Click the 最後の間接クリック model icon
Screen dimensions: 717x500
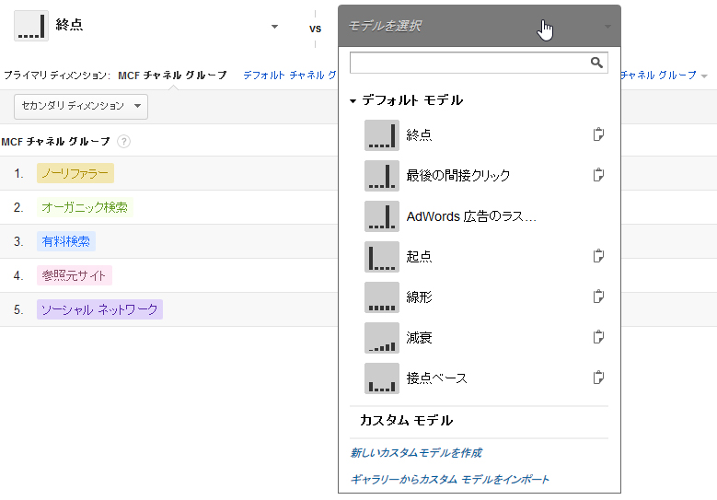[x=382, y=176]
